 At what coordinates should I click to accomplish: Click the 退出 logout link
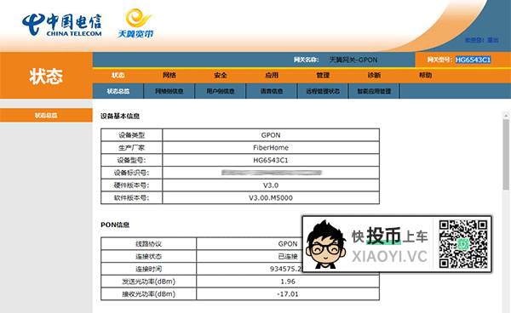(x=493, y=40)
